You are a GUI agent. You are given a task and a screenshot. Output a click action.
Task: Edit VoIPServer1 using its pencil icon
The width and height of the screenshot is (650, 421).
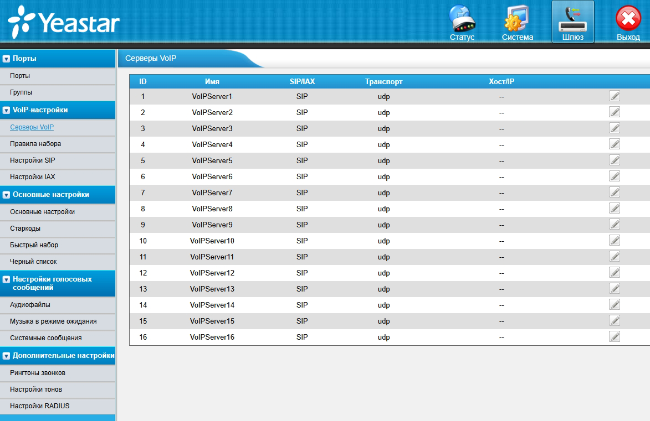tap(614, 96)
